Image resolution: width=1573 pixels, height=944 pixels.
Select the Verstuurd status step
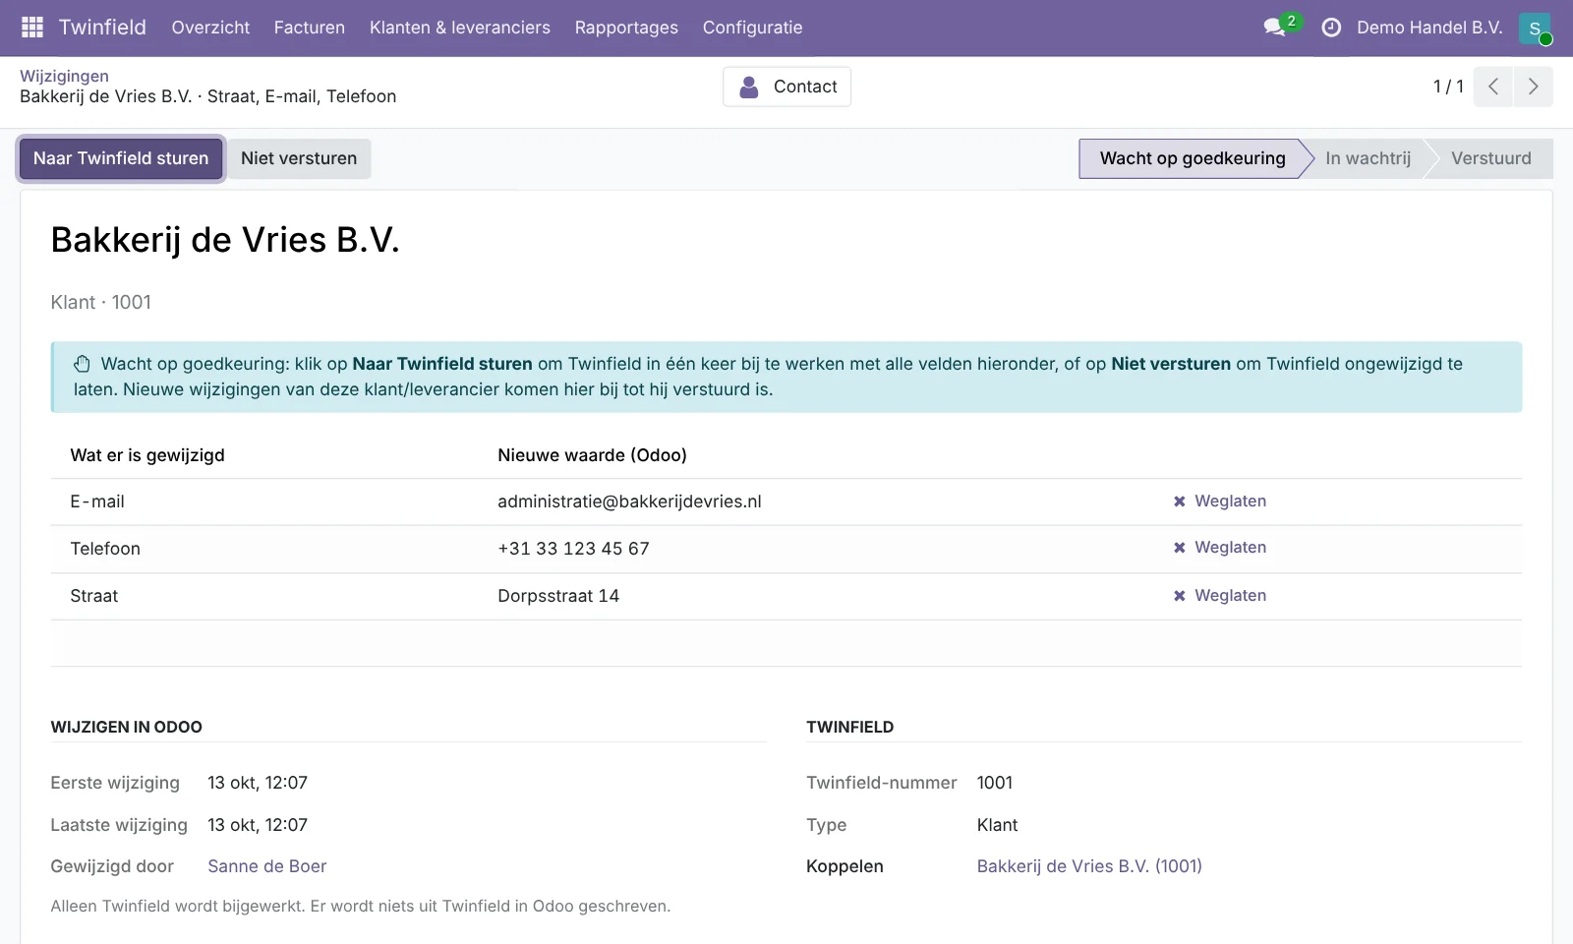1490,158
